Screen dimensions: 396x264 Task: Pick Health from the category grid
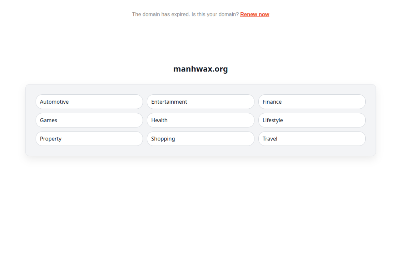(200, 120)
